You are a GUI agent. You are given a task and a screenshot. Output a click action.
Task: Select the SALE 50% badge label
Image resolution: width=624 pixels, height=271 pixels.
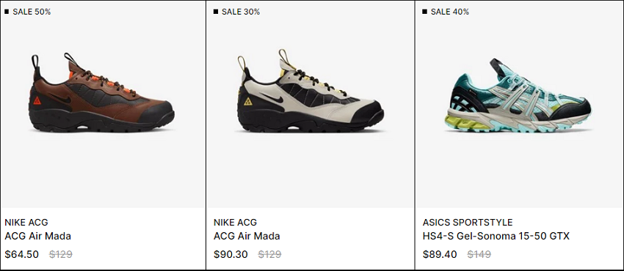pos(32,12)
